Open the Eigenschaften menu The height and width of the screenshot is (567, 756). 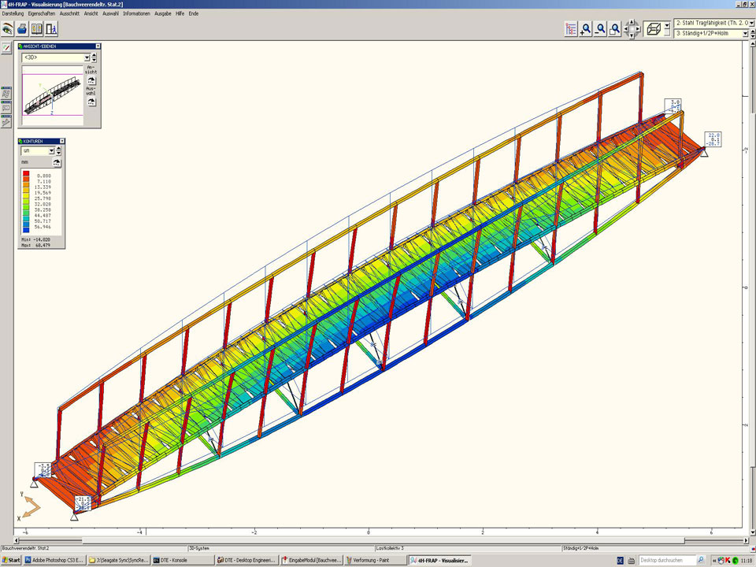[41, 13]
